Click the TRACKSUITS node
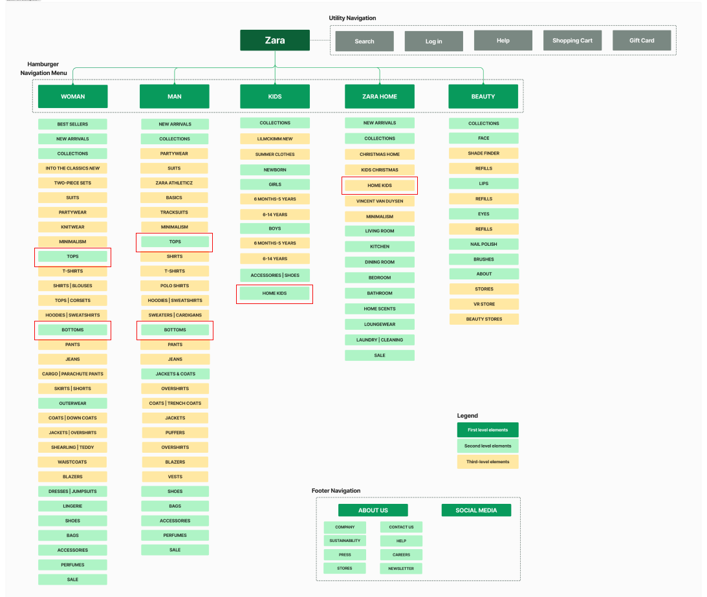 click(x=174, y=212)
